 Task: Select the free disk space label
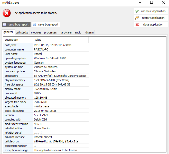14,84
